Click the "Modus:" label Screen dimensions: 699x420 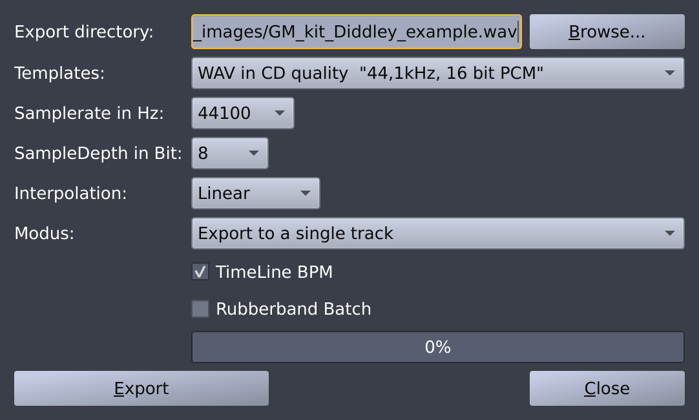45,233
